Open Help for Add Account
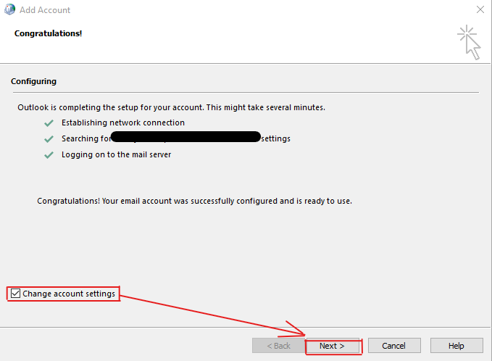This screenshot has width=492, height=361. [x=456, y=346]
